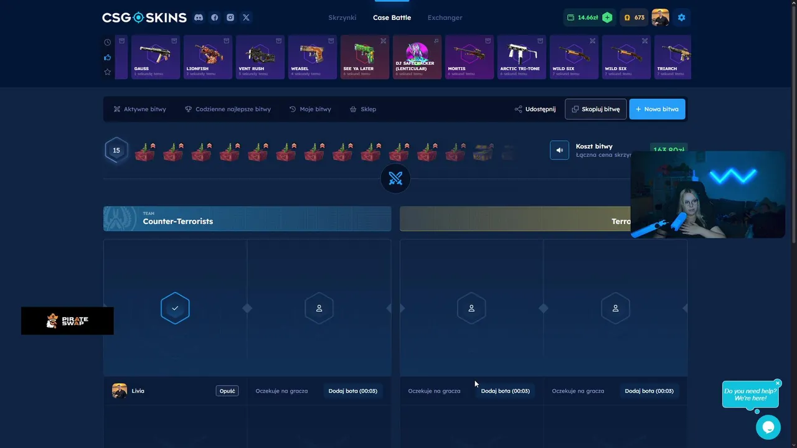Click Dodaj bota in fourth slot
797x448 pixels.
pos(649,391)
